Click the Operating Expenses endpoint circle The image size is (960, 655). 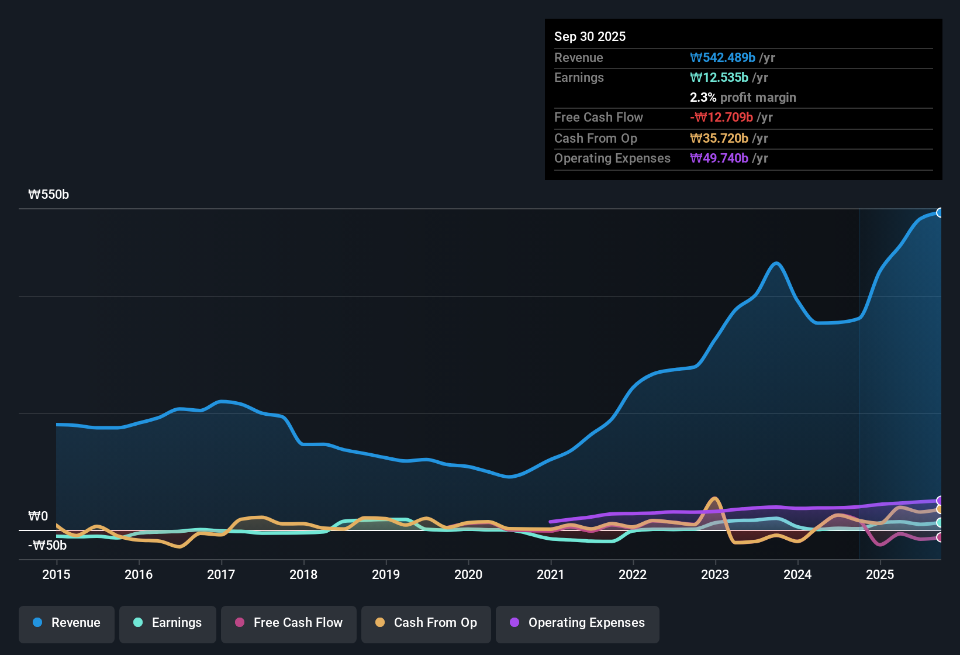click(939, 500)
